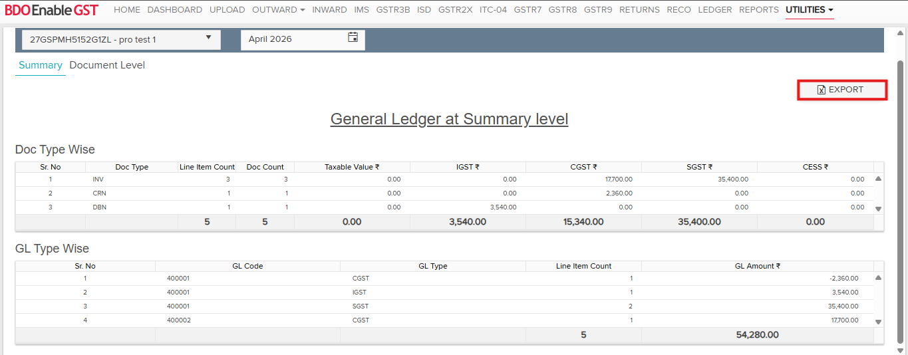Click the 2,360.00 CGST value for CRN
The height and width of the screenshot is (355, 908).
(x=620, y=193)
